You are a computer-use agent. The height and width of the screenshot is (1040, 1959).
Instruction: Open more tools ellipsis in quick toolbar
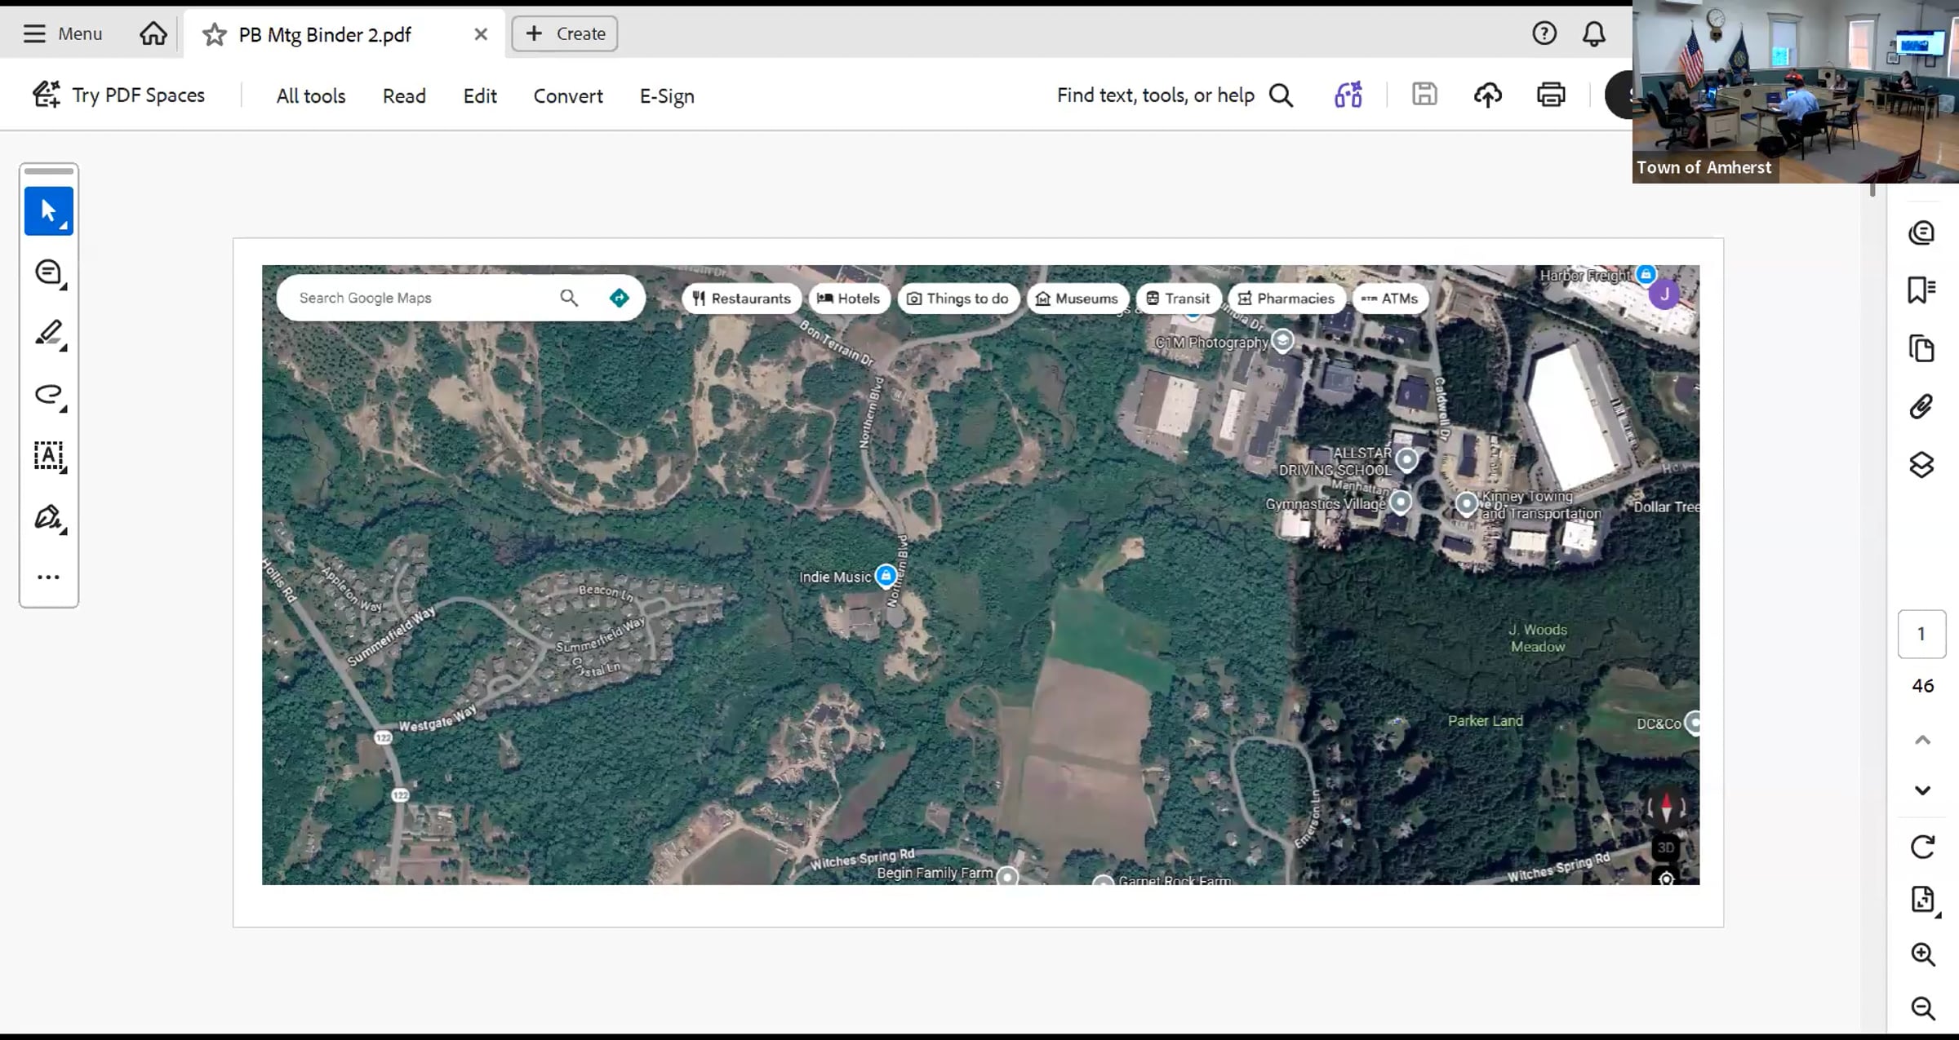(x=49, y=577)
